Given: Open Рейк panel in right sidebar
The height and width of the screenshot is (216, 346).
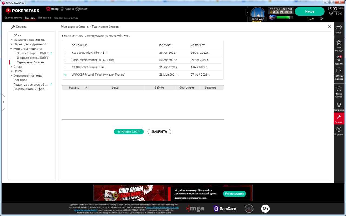Looking at the screenshot, I should point(339,29).
